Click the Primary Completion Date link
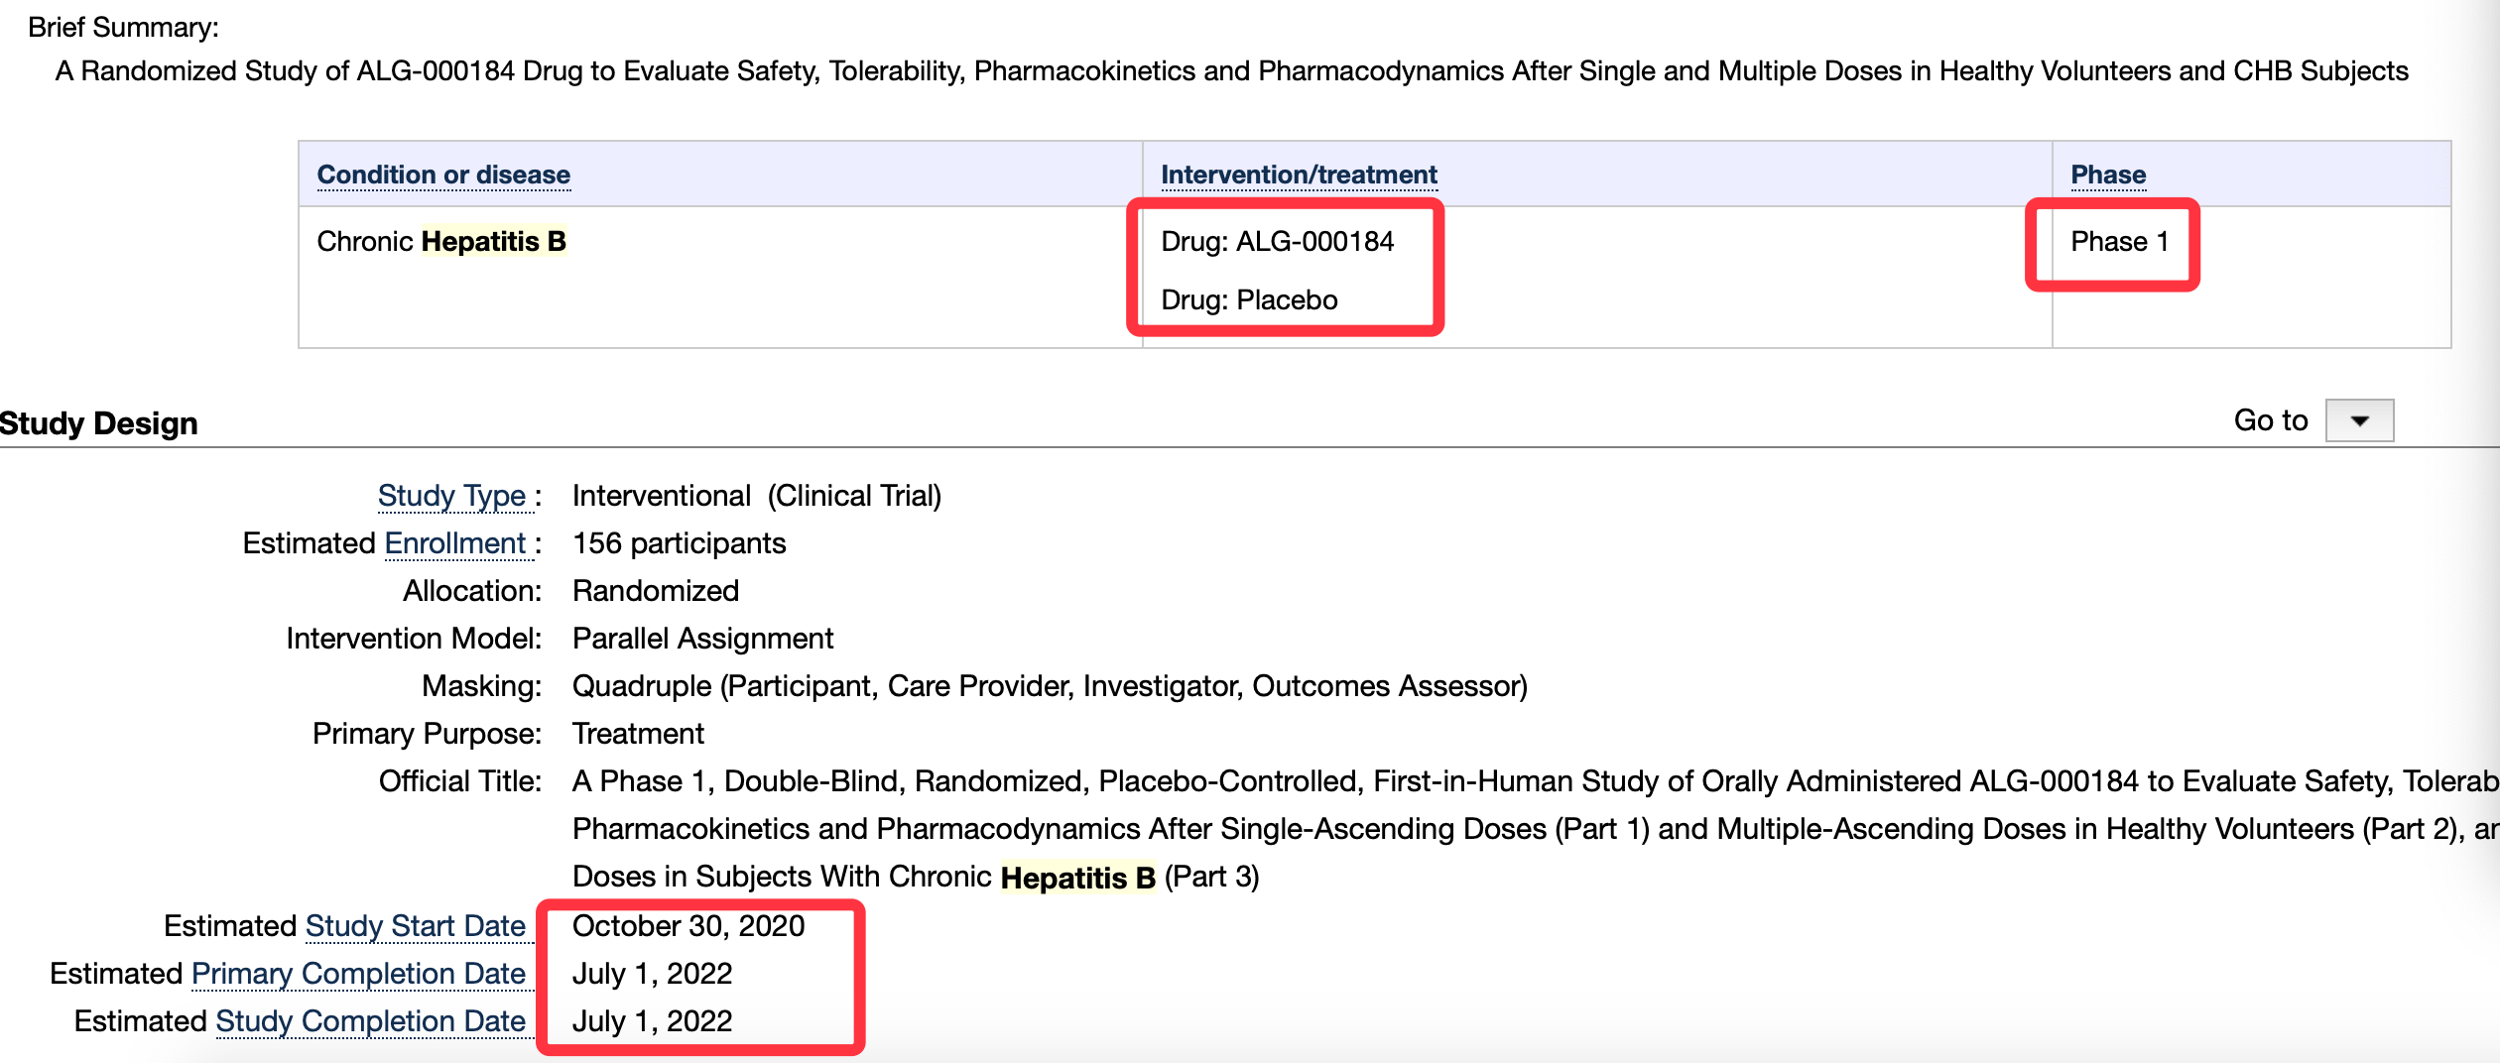 (358, 974)
